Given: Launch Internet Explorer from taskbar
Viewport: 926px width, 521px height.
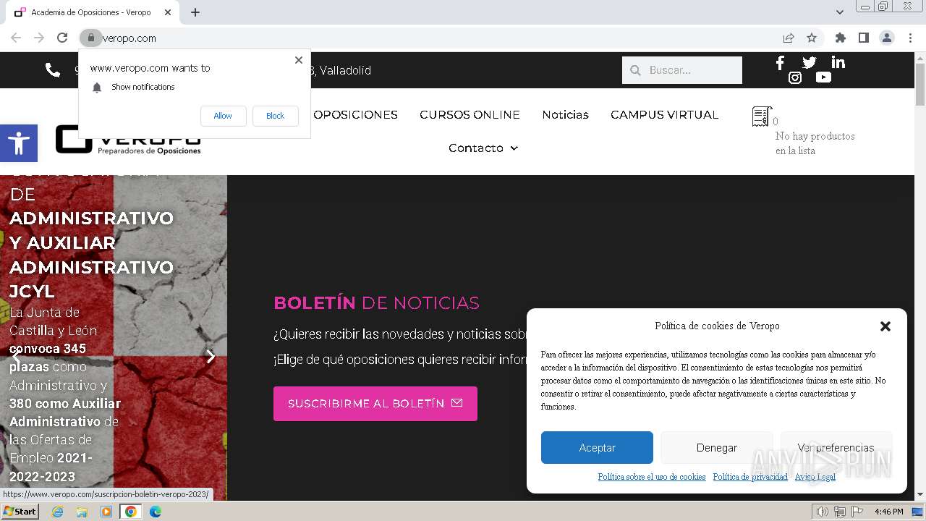Looking at the screenshot, I should pos(57,512).
